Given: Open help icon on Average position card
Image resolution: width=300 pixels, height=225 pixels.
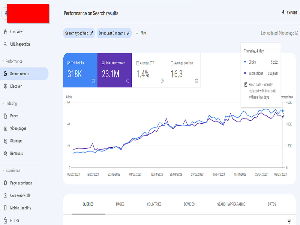Looking at the screenshot, I should pos(196,81).
